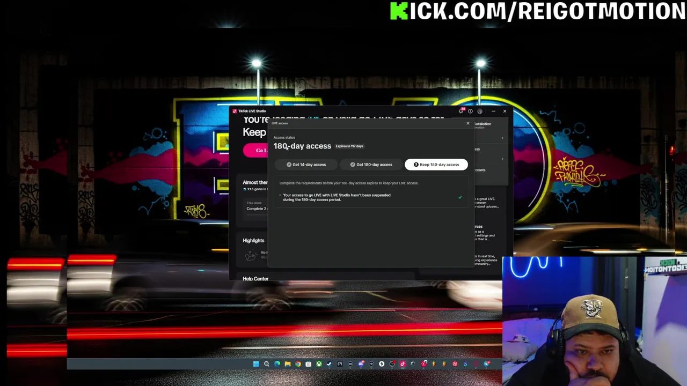
Task: Open Discord from the taskbar
Action: [361, 364]
